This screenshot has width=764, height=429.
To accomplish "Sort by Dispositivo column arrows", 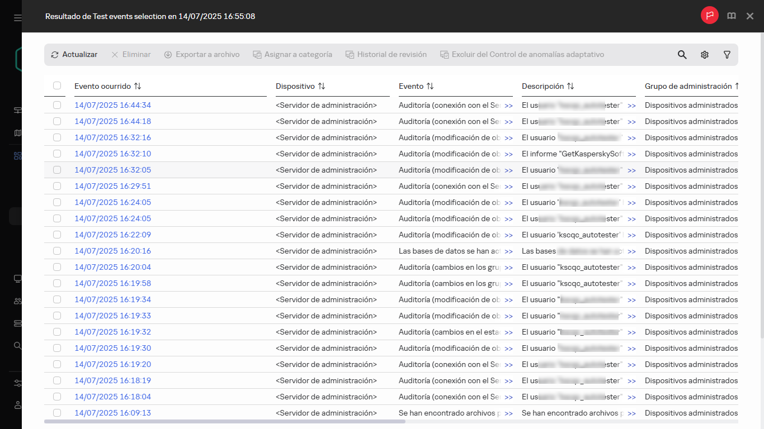I will (x=322, y=87).
